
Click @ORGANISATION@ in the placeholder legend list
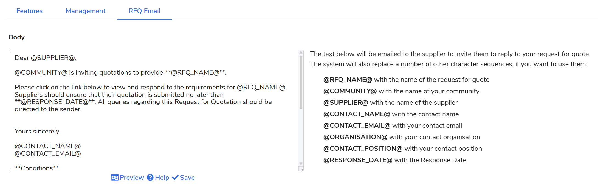tap(355, 137)
